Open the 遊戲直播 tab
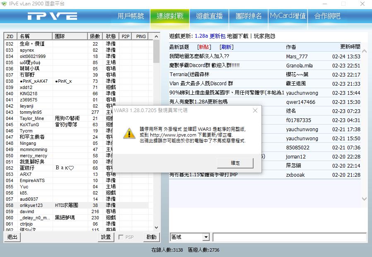Image resolution: width=372 pixels, height=257 pixels. pyautogui.click(x=209, y=16)
